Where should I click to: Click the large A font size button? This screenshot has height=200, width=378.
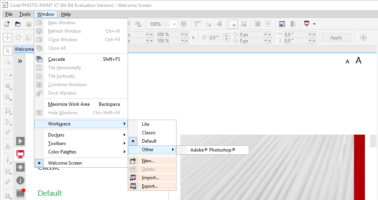coord(358,60)
